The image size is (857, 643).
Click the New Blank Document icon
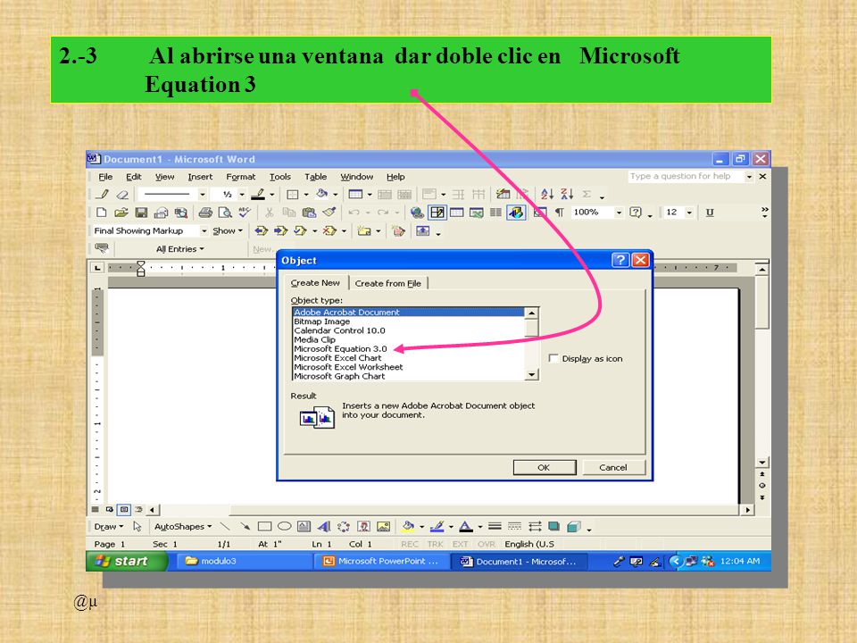(x=101, y=213)
